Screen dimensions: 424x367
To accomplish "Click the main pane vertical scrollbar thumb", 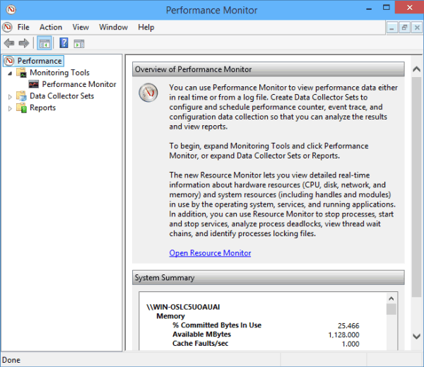I will pos(417,187).
